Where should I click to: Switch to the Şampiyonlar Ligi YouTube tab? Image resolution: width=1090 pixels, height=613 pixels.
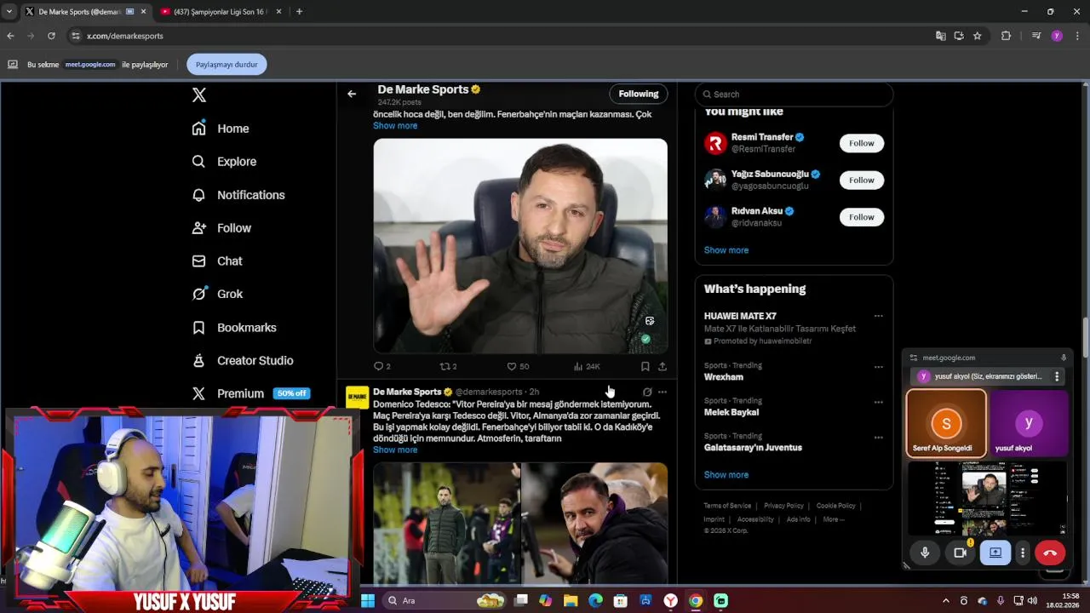[x=220, y=12]
